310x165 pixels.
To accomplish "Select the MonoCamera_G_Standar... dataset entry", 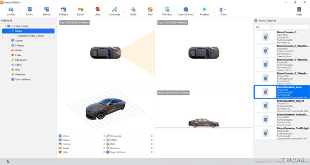I will [282, 65].
